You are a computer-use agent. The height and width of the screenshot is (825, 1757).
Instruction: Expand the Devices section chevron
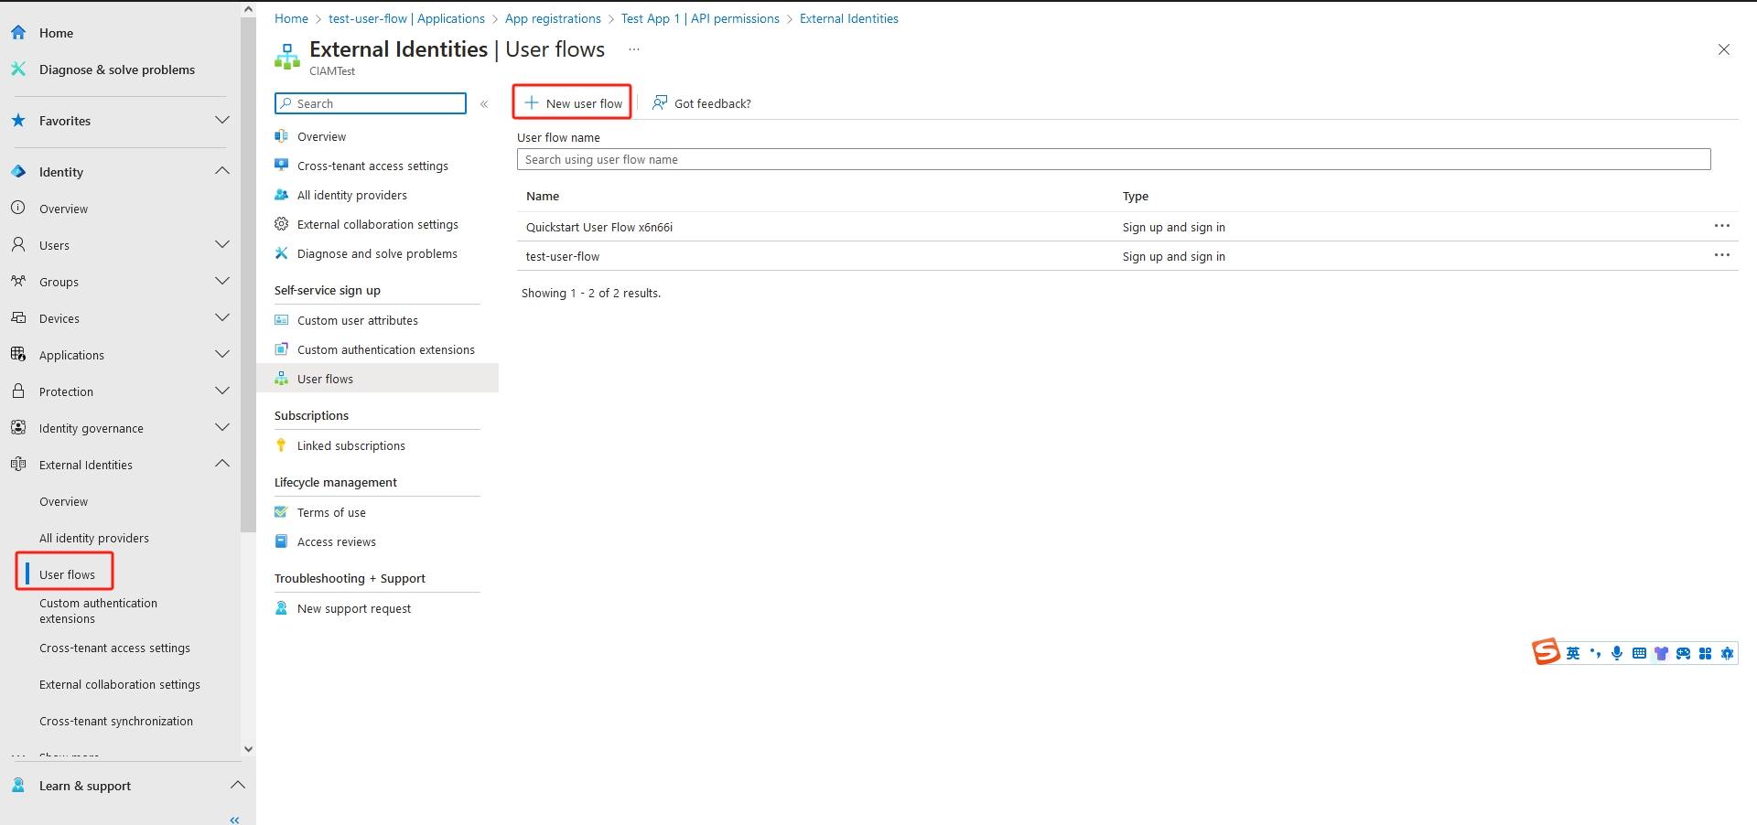click(222, 317)
